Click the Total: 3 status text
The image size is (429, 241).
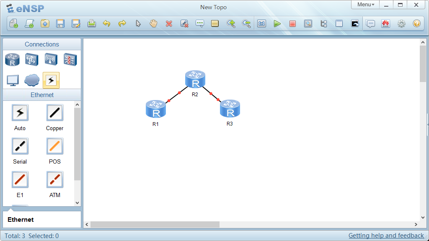click(15, 236)
